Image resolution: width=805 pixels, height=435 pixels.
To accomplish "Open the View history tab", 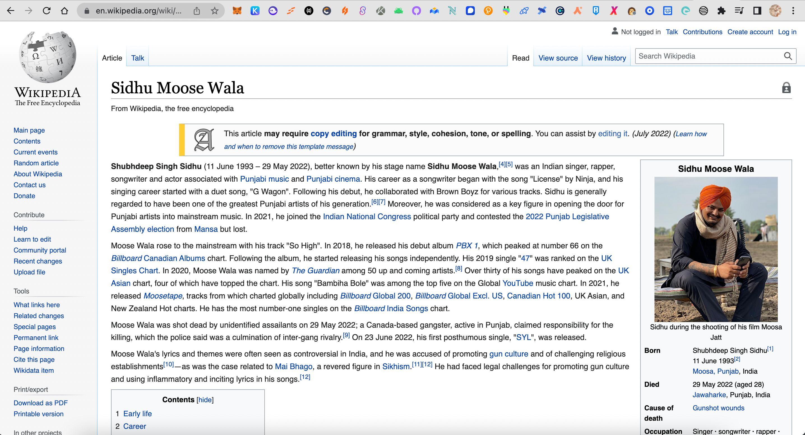I will coord(606,58).
